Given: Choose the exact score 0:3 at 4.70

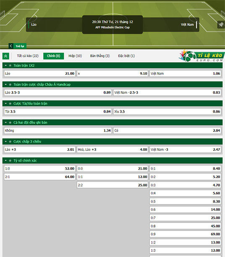Looking at the screenshot, I should click(x=186, y=185).
